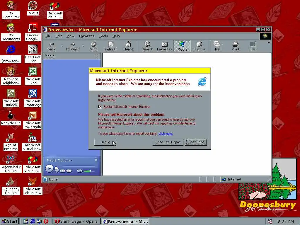Expand the Mail button dropdown arrow
Image resolution: width=300 pixels, height=225 pixels.
pos(222,44)
